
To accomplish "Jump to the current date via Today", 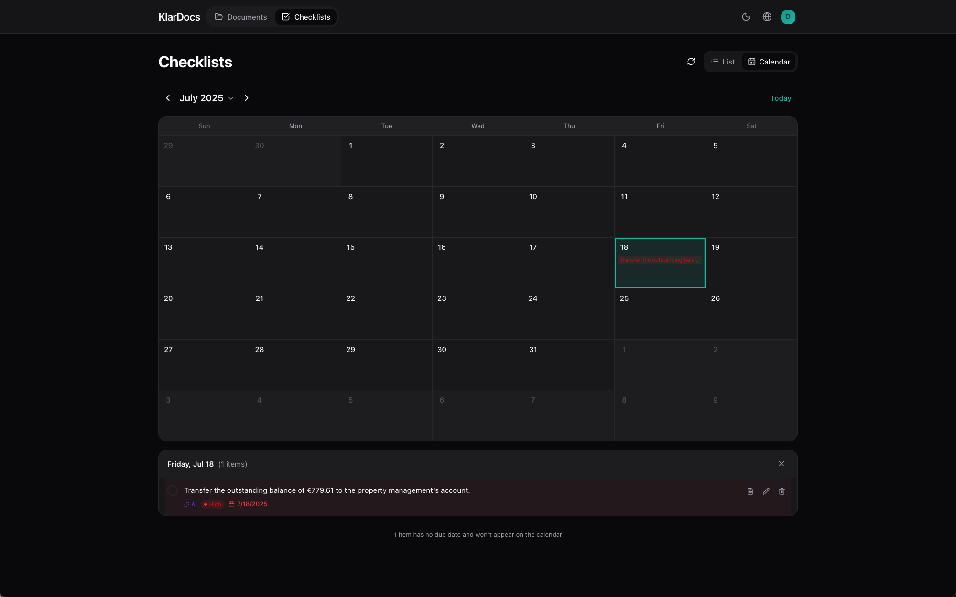I will [x=781, y=98].
